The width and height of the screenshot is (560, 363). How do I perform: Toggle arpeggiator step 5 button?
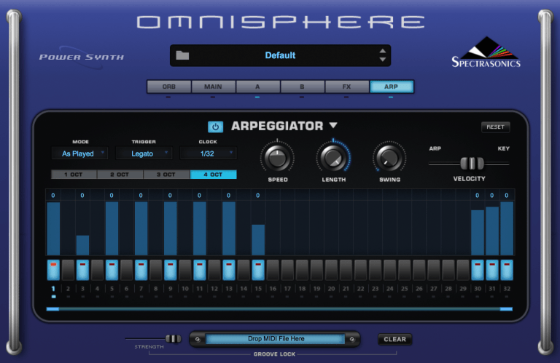pos(112,270)
